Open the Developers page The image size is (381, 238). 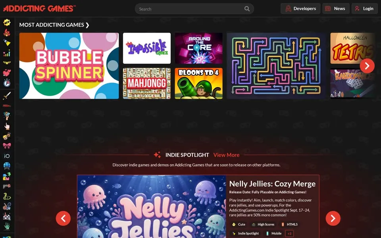(x=300, y=8)
